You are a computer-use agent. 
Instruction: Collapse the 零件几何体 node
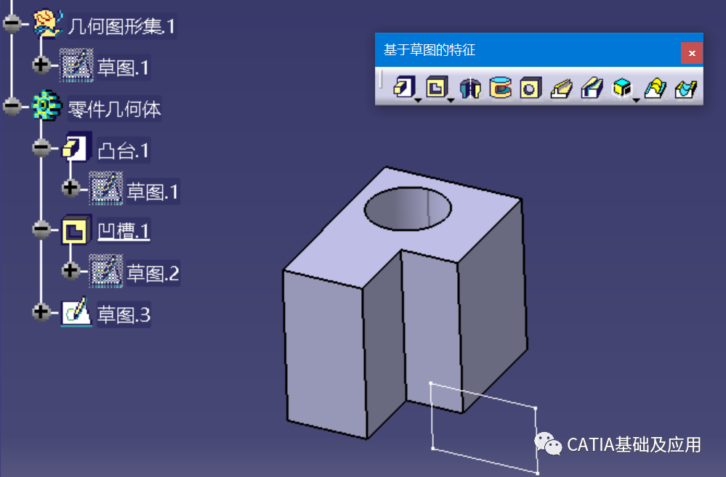tap(12, 106)
